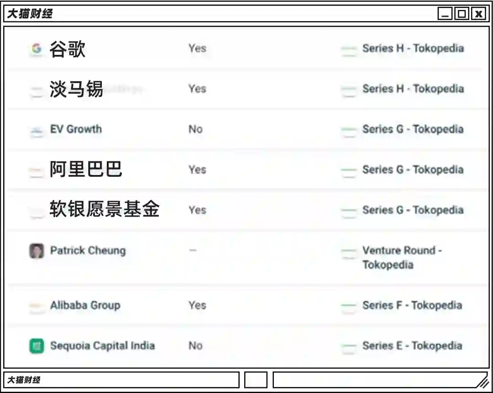493x393 pixels.
Task: Open Patrick Cheung's profile photo
Action: 37,251
